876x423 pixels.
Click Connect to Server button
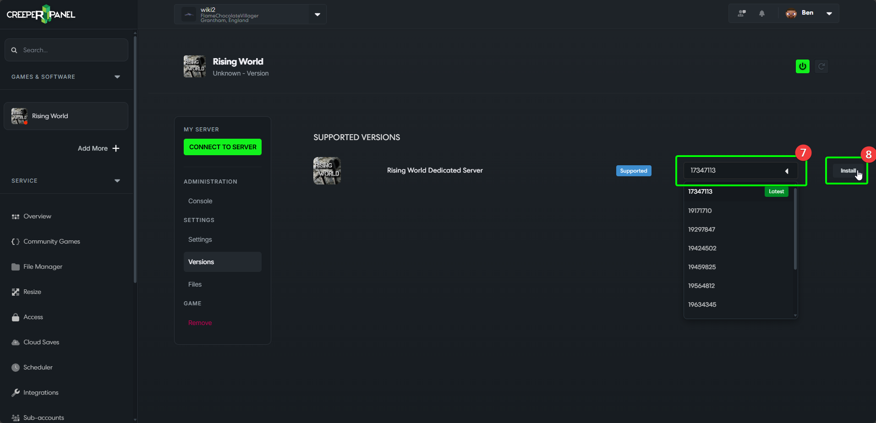(223, 147)
